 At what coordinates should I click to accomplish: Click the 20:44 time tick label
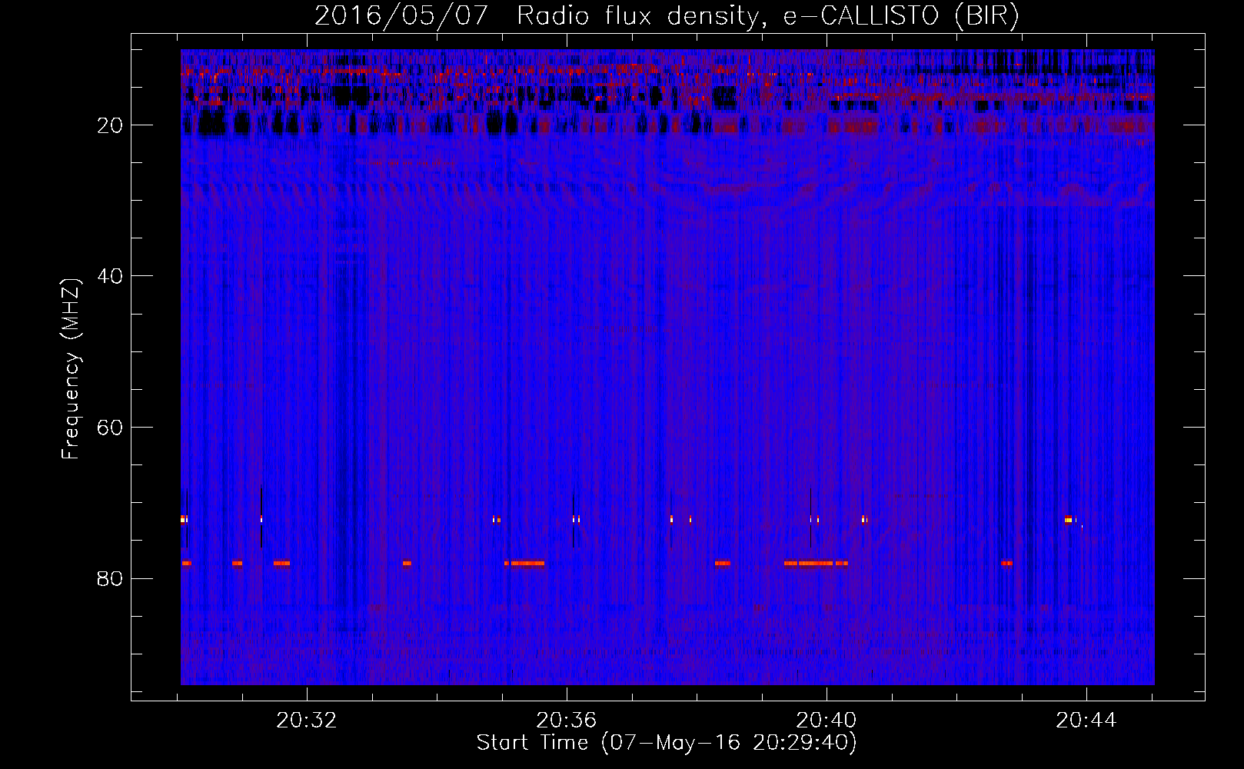coord(1086,721)
